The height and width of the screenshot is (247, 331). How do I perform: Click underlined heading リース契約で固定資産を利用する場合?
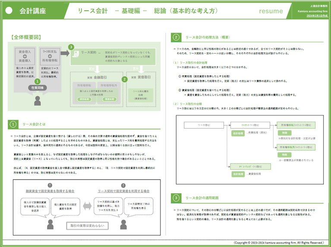pos(123,191)
